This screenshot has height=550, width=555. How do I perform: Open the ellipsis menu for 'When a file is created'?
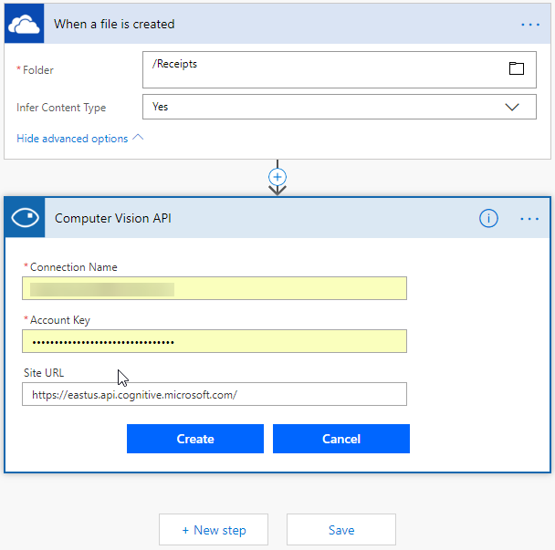[529, 25]
